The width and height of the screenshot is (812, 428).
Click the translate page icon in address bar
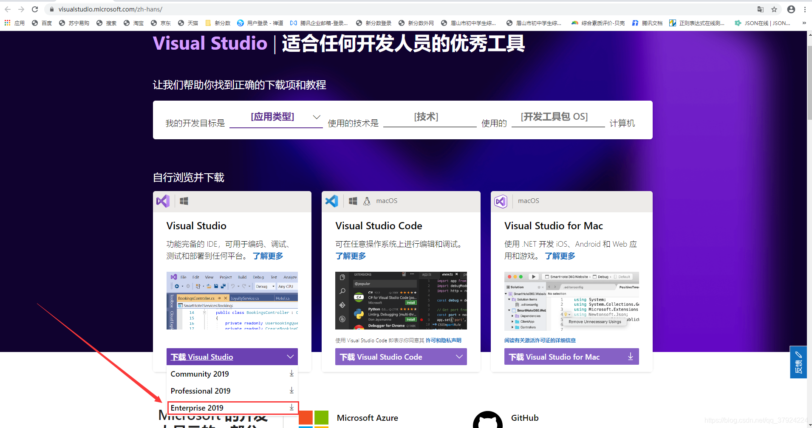pos(761,9)
